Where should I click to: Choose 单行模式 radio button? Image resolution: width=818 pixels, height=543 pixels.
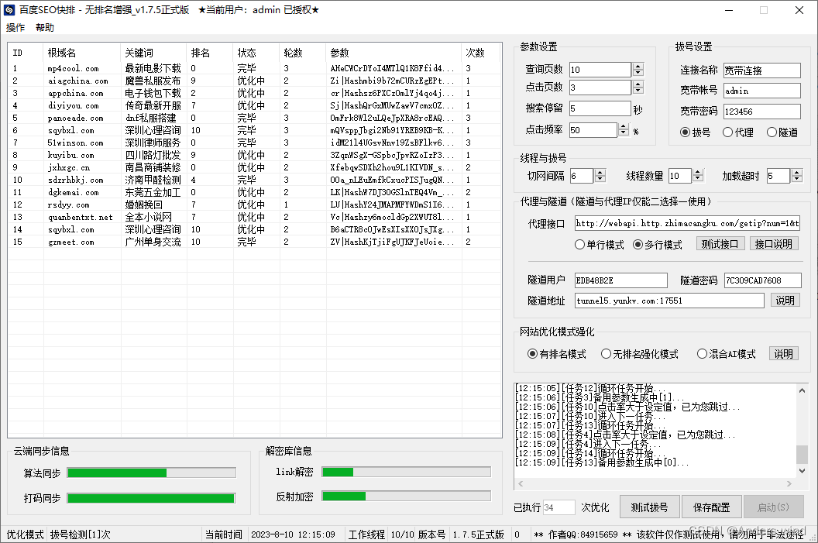pyautogui.click(x=599, y=245)
